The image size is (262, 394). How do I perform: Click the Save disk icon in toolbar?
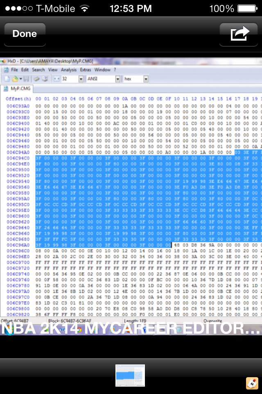tap(26, 79)
